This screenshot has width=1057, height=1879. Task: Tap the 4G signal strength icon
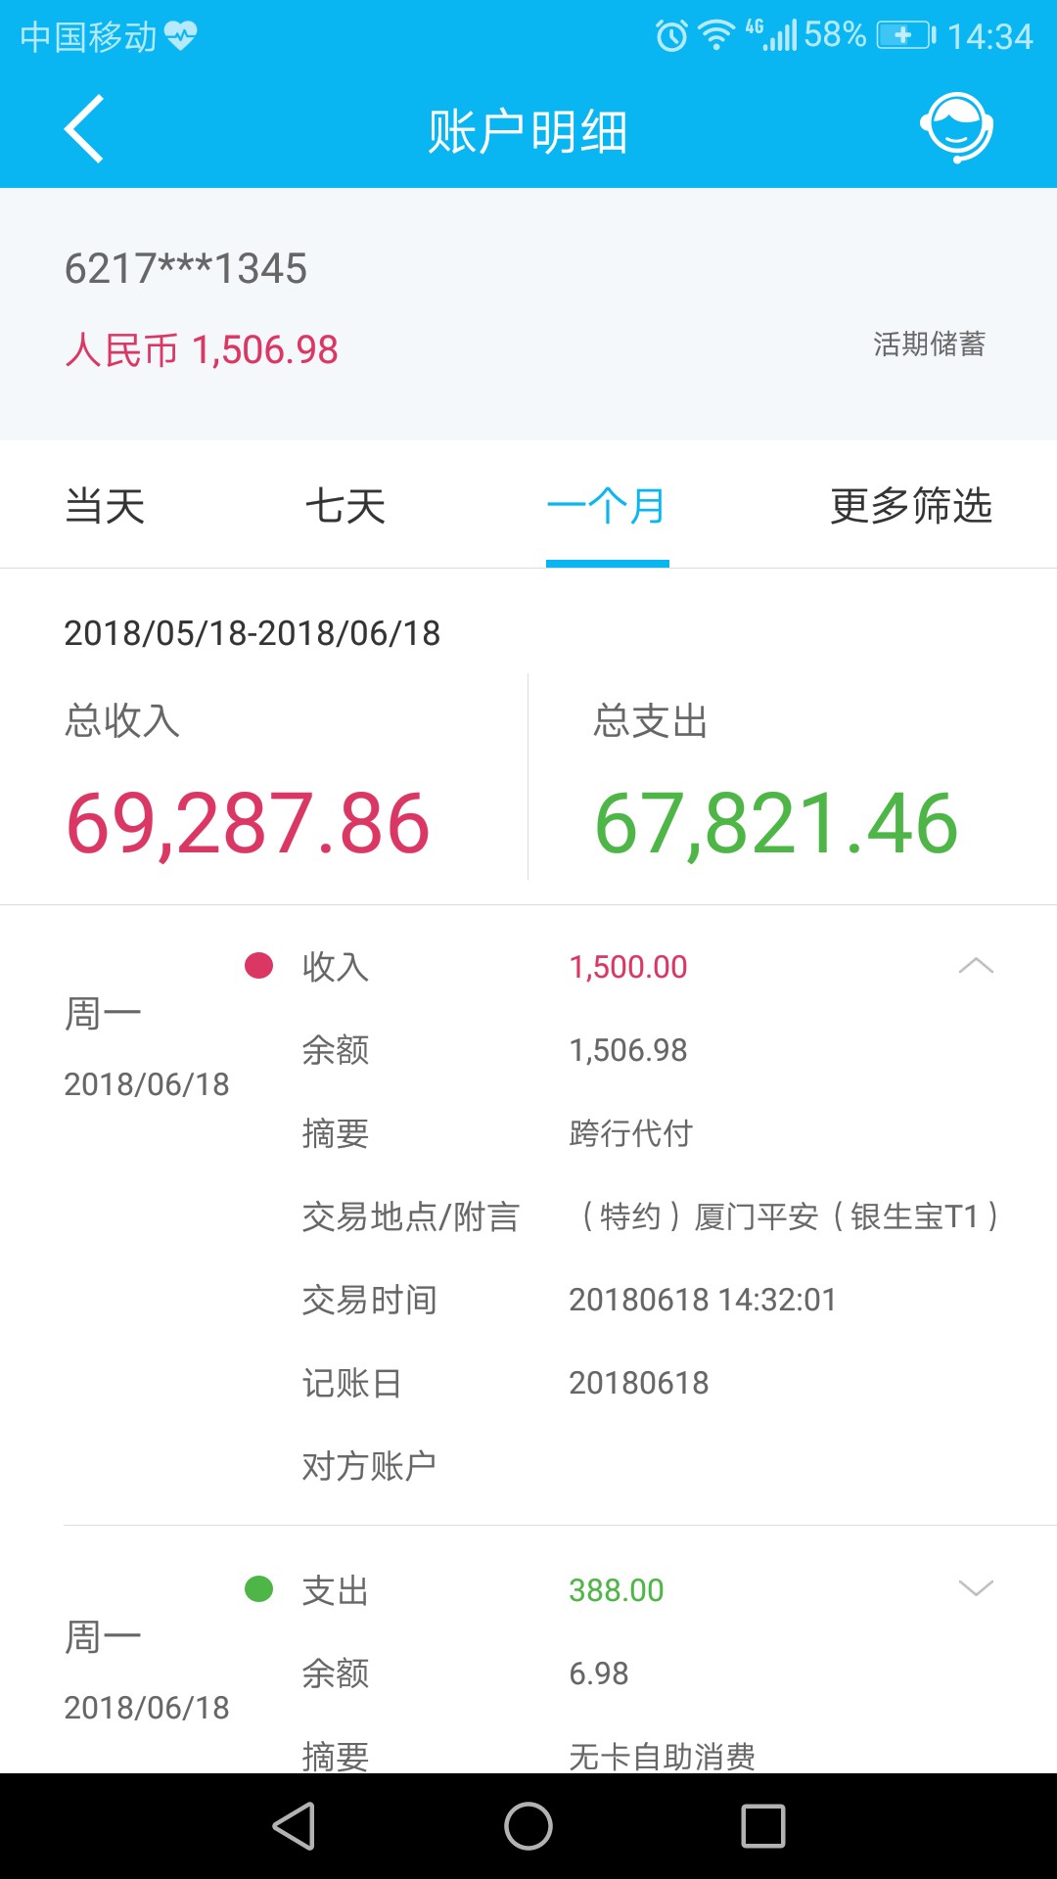tap(771, 35)
